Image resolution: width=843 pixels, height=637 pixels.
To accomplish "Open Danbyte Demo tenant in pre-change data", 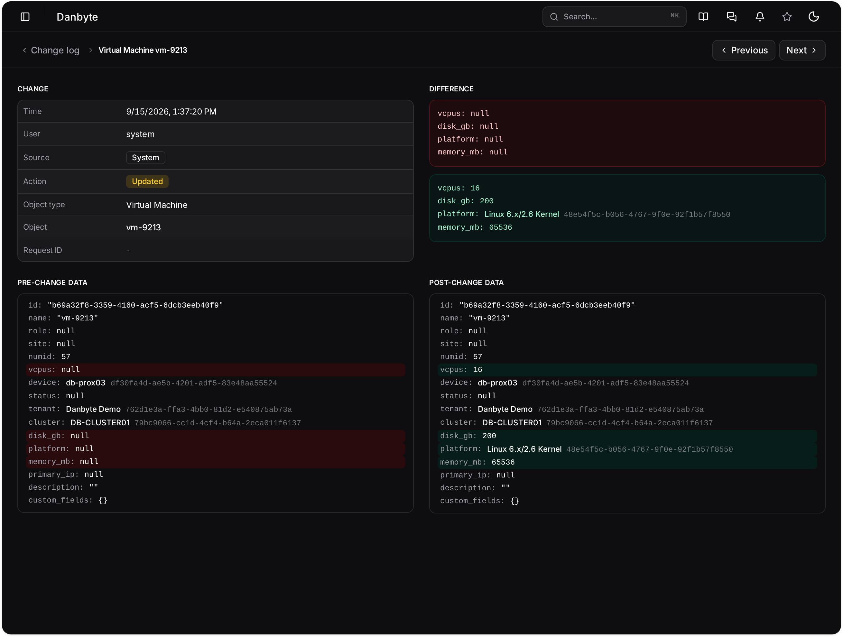I will click(x=93, y=409).
